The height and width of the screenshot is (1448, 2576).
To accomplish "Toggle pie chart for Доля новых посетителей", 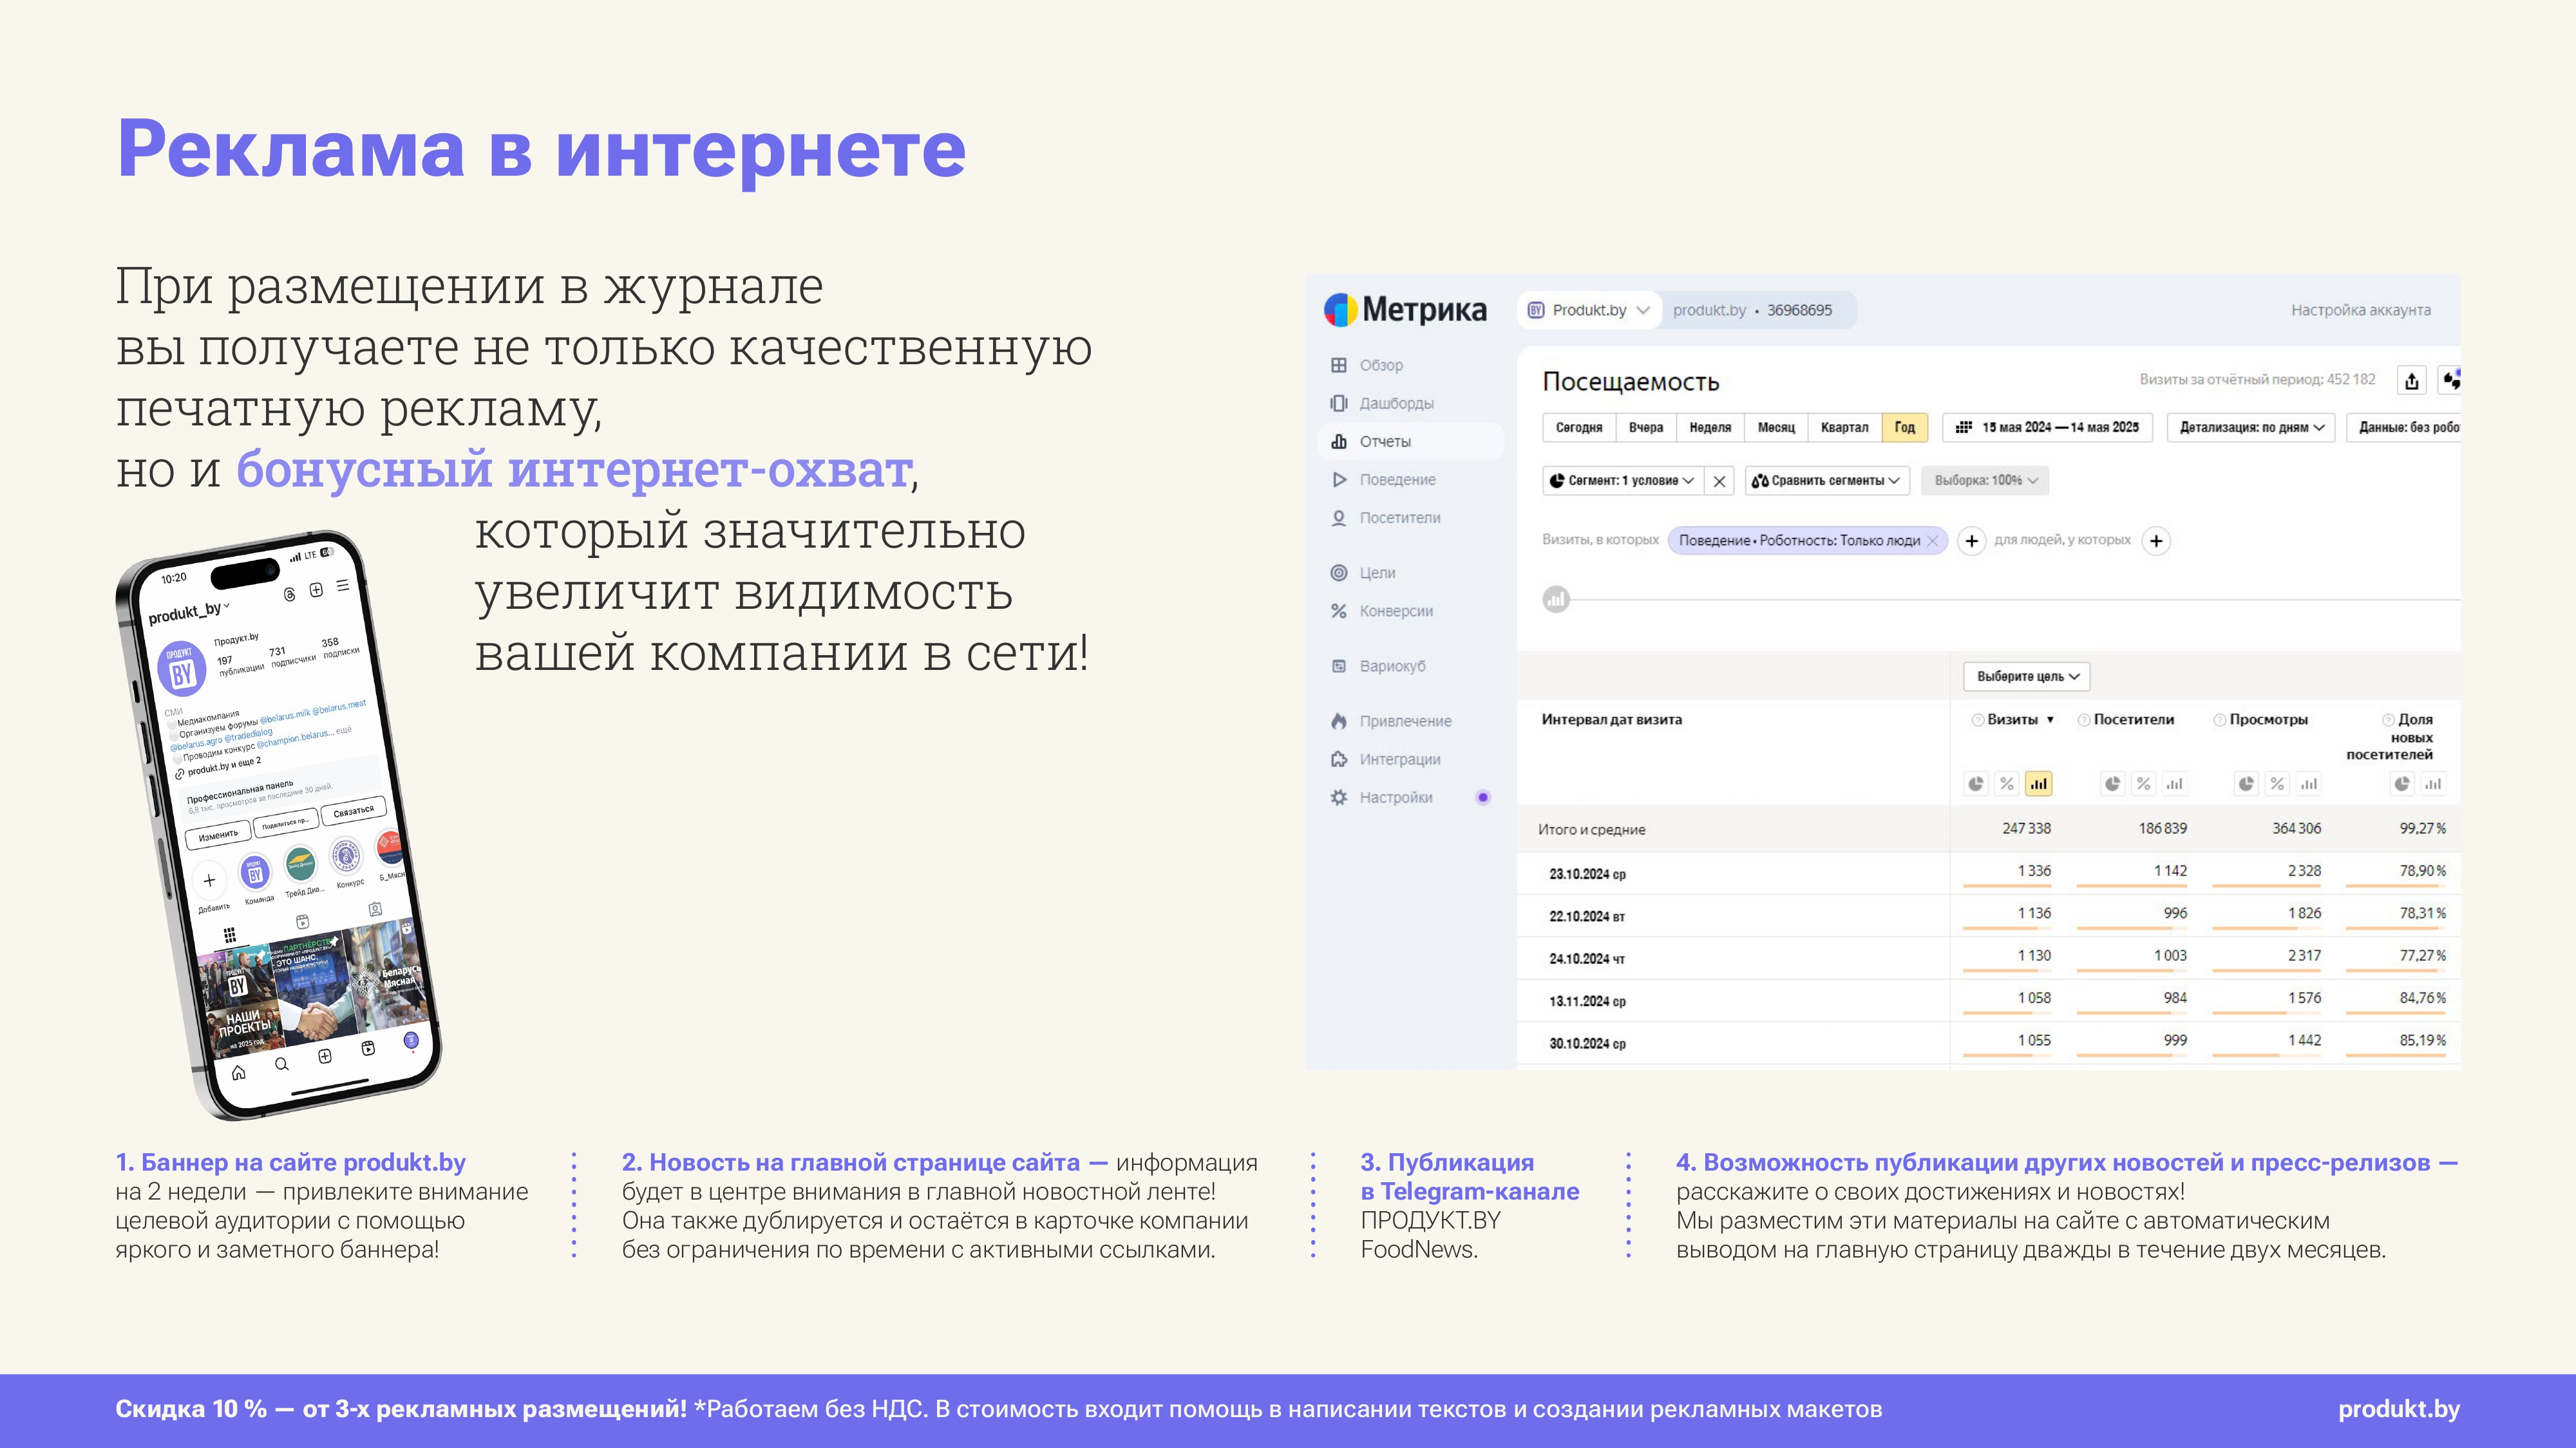I will click(2402, 784).
